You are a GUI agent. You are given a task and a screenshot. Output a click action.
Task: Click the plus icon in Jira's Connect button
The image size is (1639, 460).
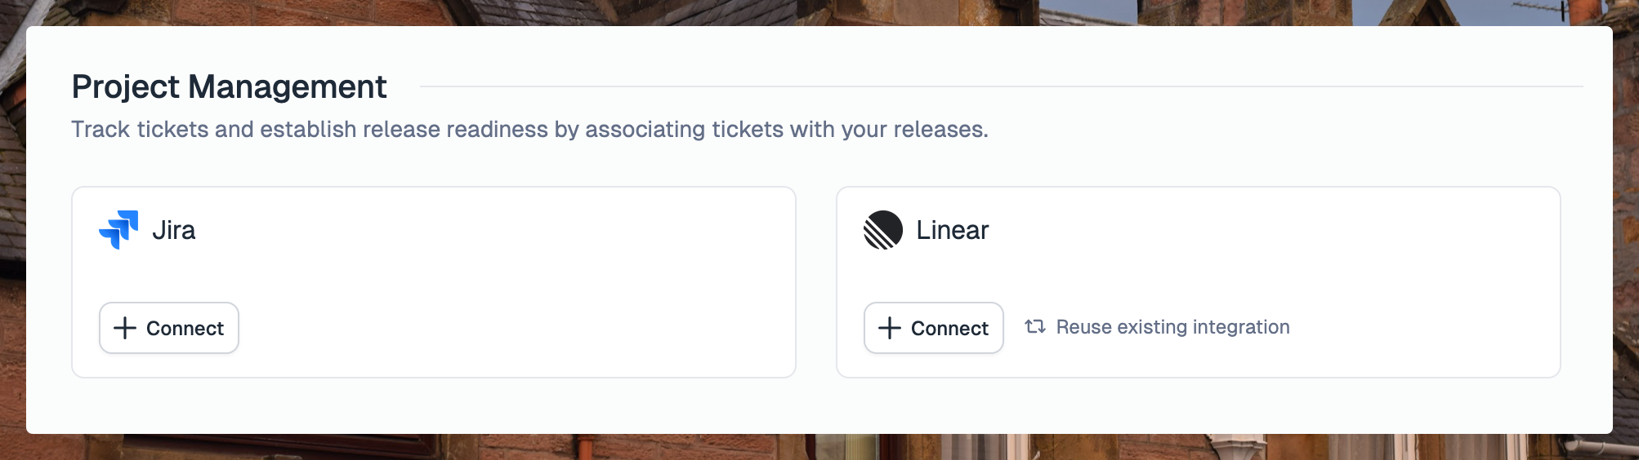coord(125,328)
